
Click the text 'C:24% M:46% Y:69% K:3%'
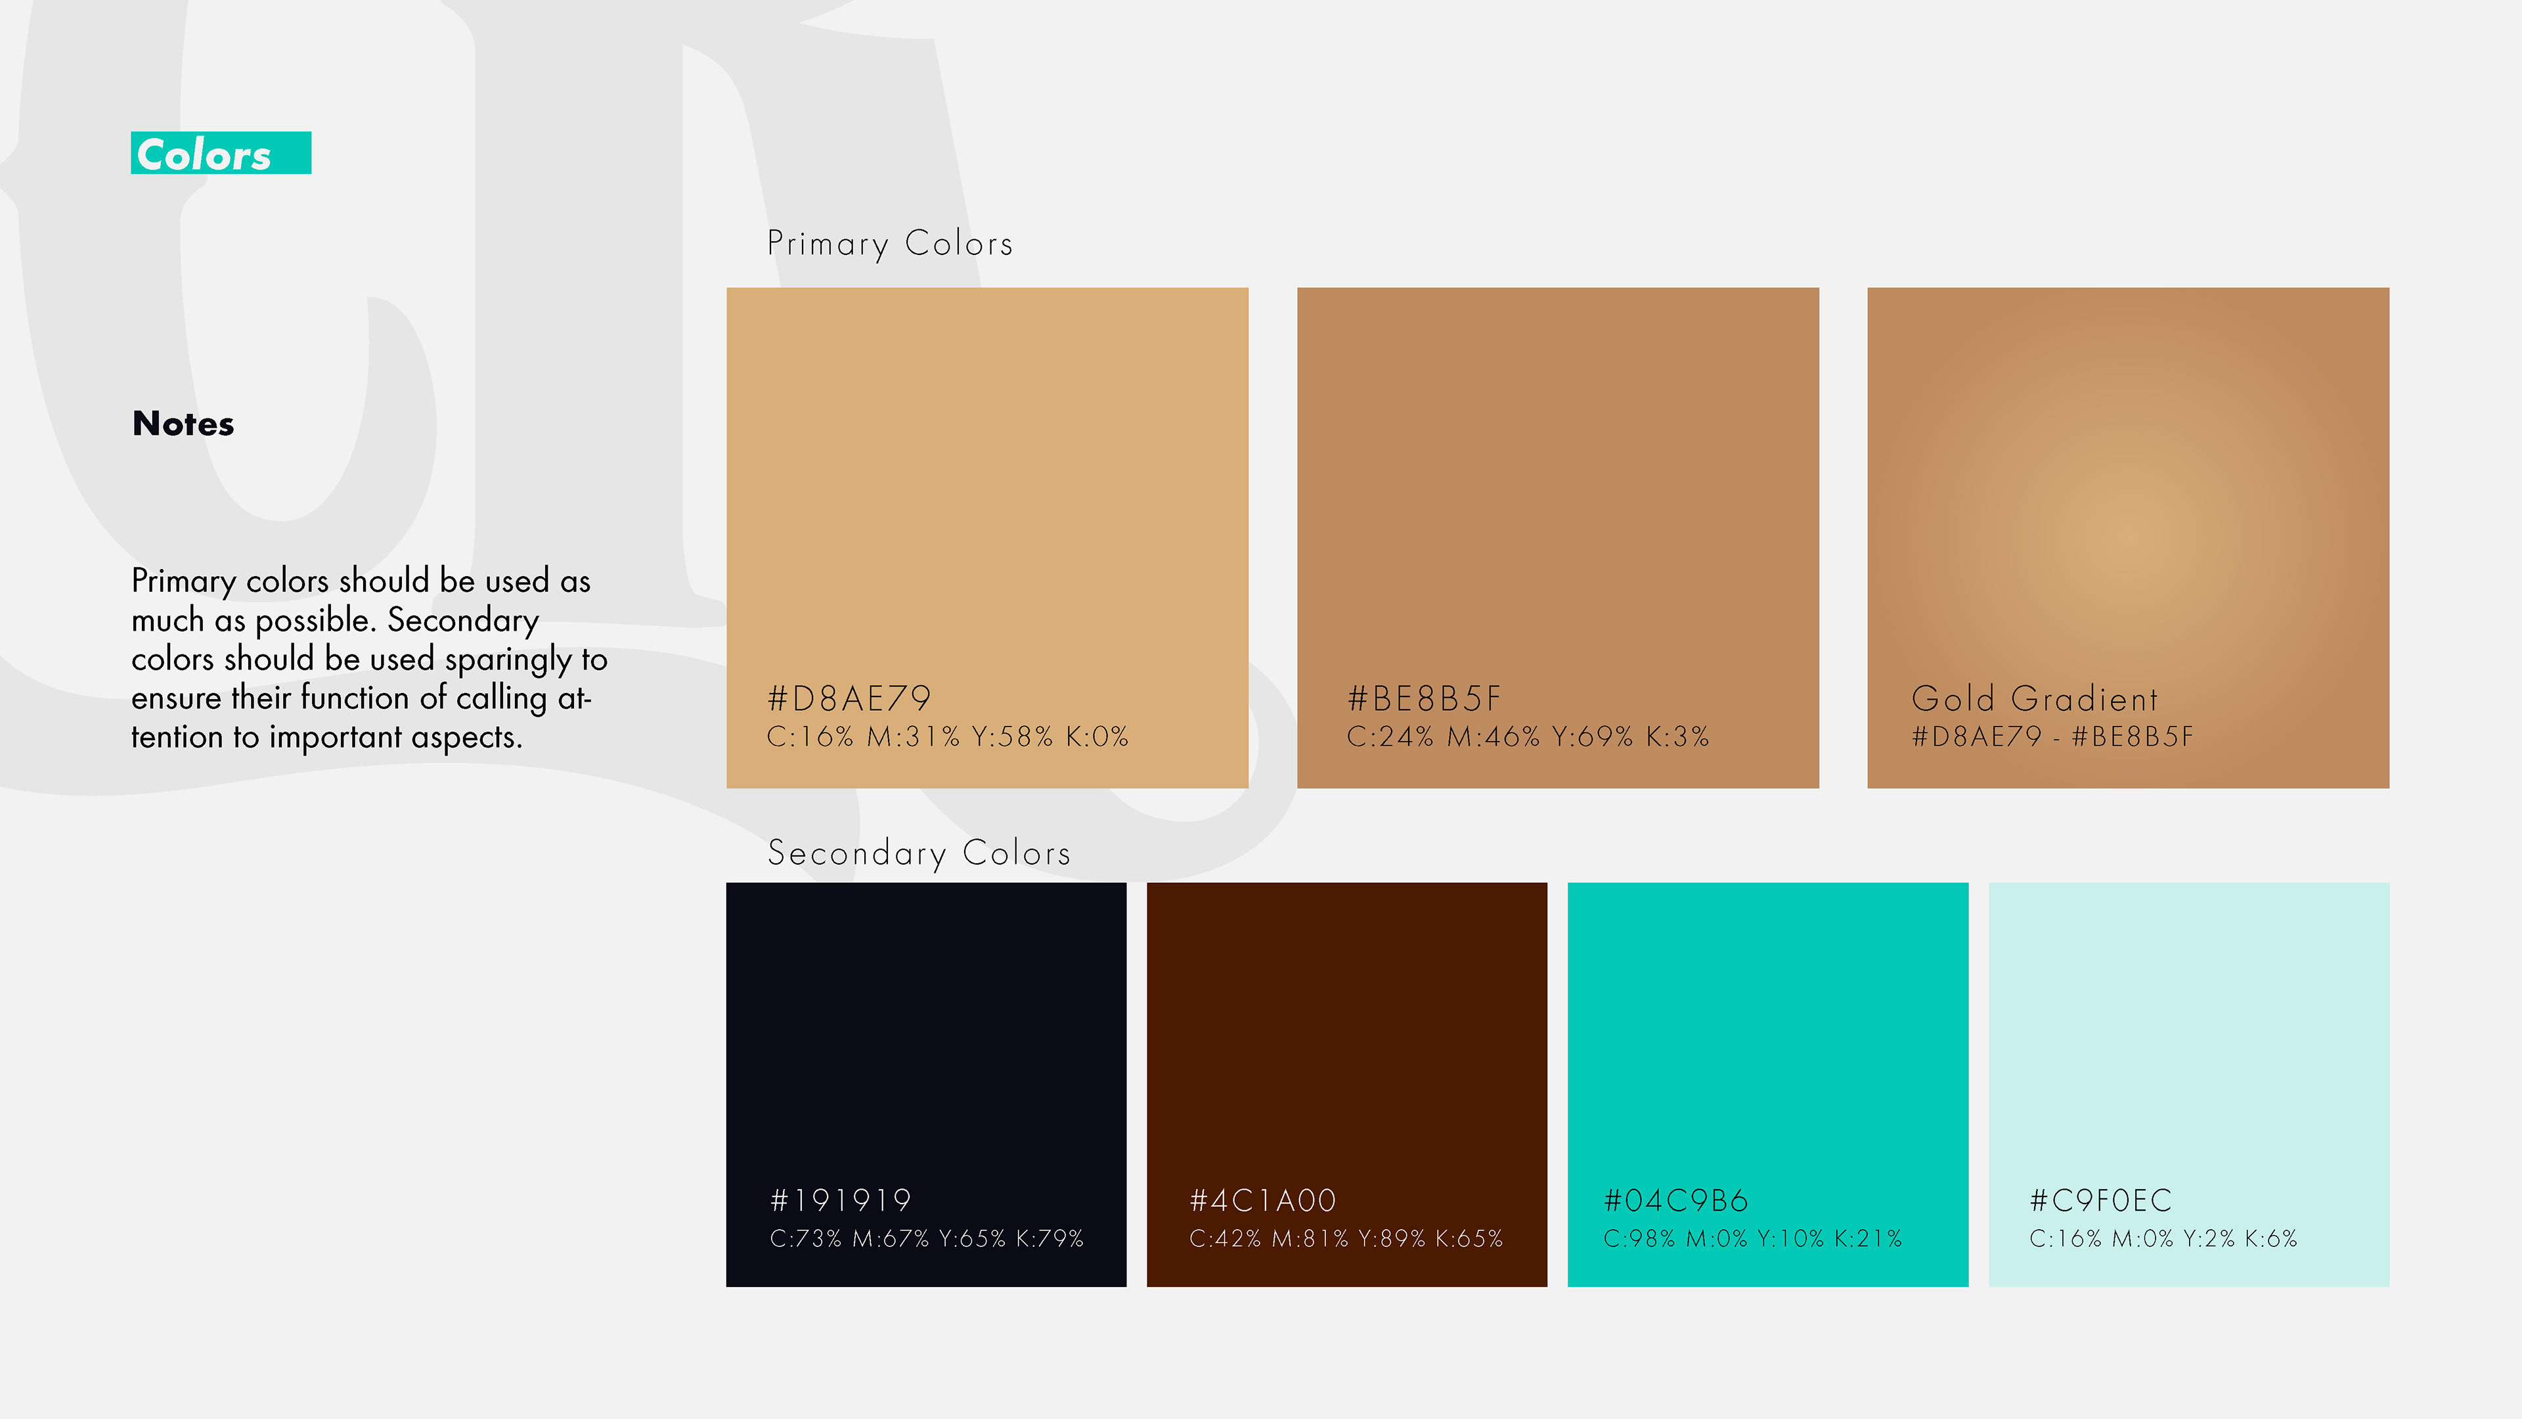(1528, 736)
